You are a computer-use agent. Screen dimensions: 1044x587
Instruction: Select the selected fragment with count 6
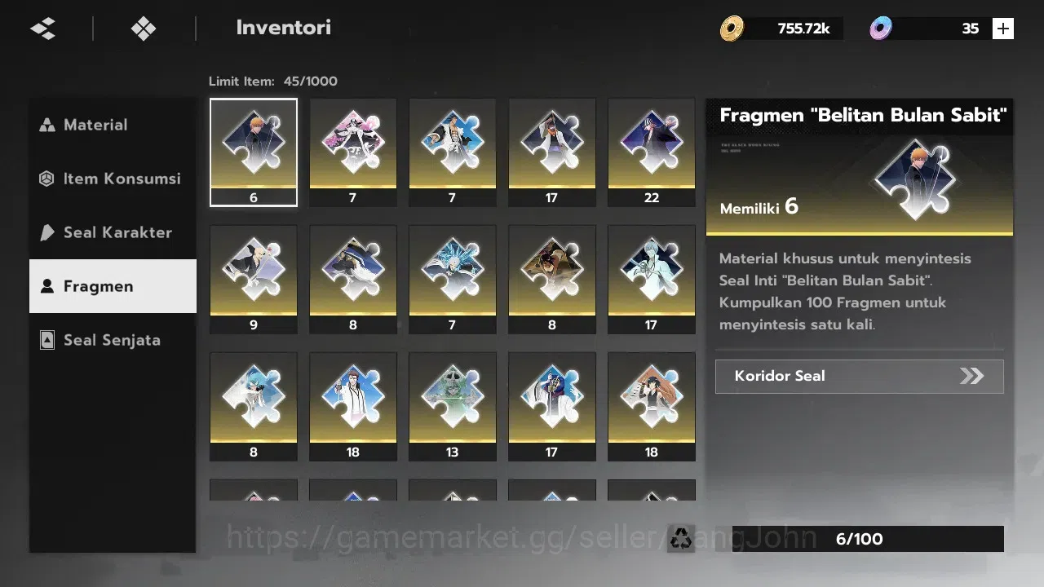coord(254,152)
